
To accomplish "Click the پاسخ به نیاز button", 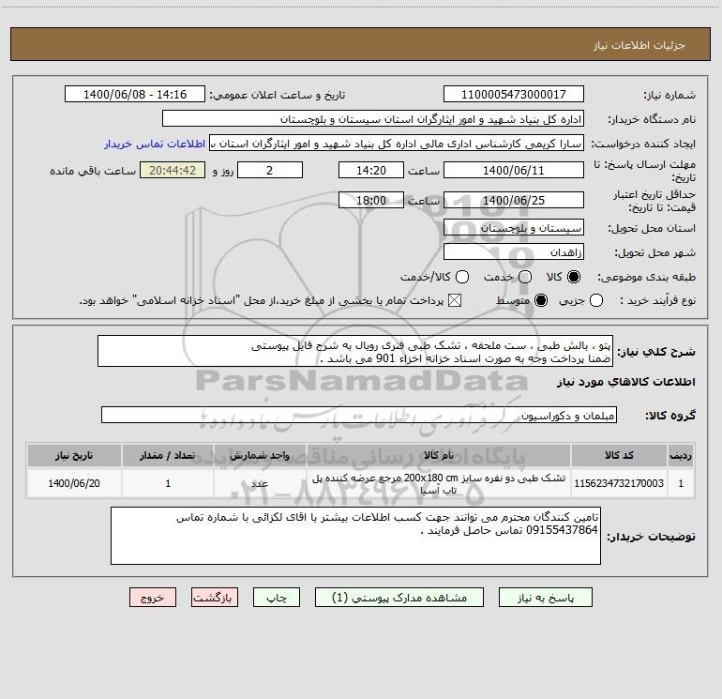I will coord(546,598).
